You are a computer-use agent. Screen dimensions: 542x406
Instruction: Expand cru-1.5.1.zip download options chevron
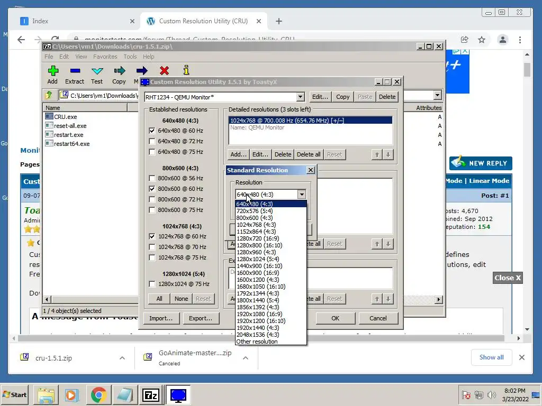tap(122, 358)
